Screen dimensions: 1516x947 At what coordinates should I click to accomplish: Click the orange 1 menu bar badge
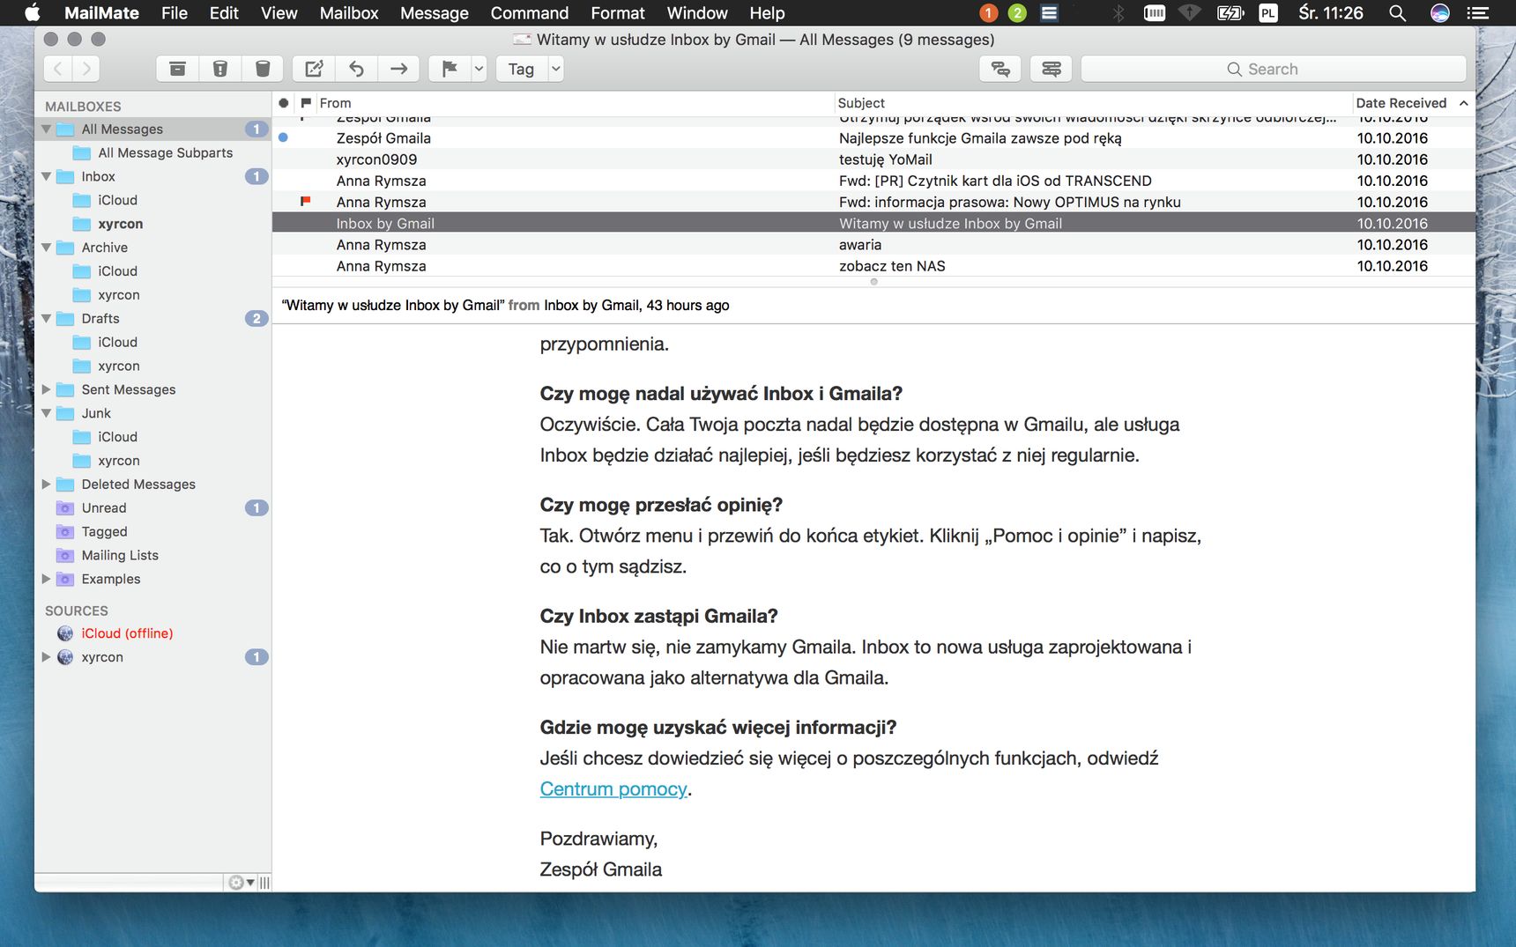tap(988, 13)
